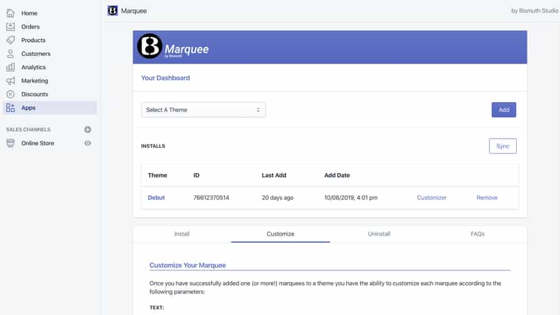
Task: Open Customizer for Debut theme
Action: pos(431,198)
